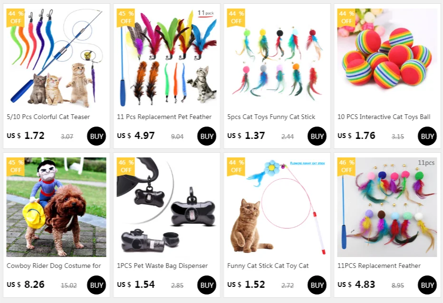Click BUY for Interactive Cat Toys Ball
This screenshot has height=303, width=443.
click(x=427, y=136)
